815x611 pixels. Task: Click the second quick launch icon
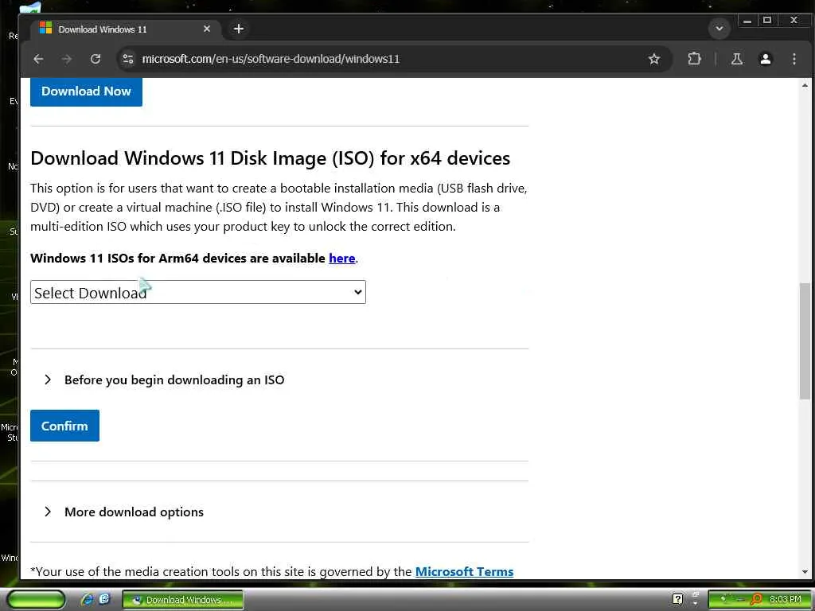tap(104, 600)
